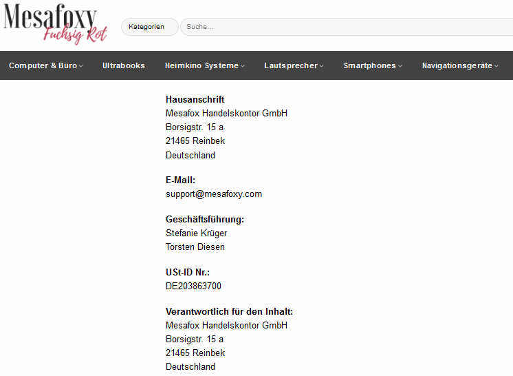The image size is (513, 376).
Task: Go to Ultrabooks category
Action: tap(124, 65)
